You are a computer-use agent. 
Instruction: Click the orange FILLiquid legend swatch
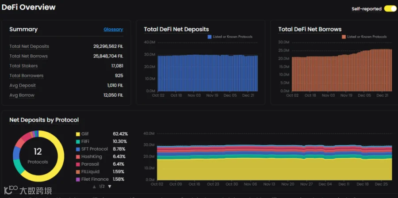[78, 172]
